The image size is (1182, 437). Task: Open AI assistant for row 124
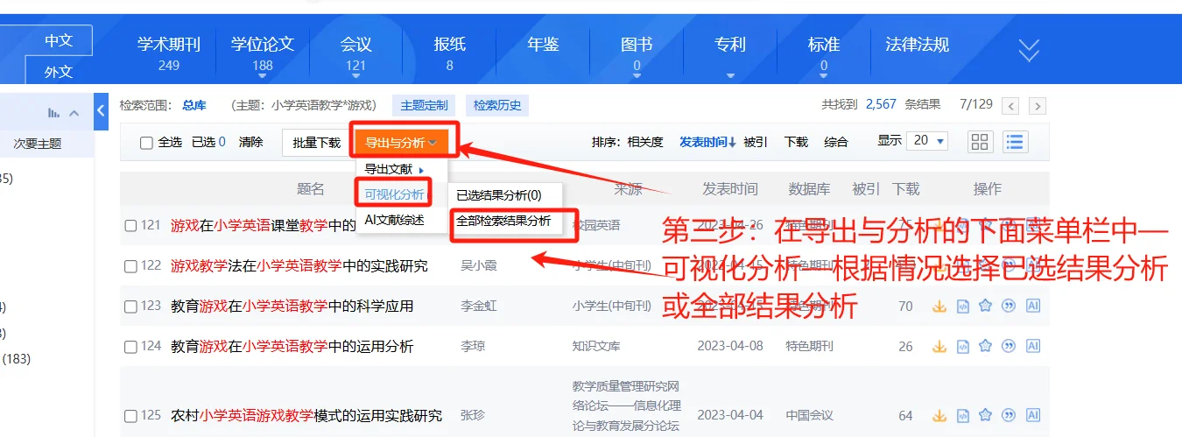(1032, 347)
